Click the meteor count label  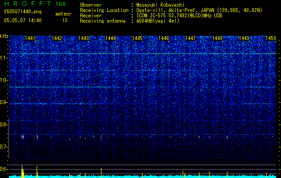pos(63,14)
